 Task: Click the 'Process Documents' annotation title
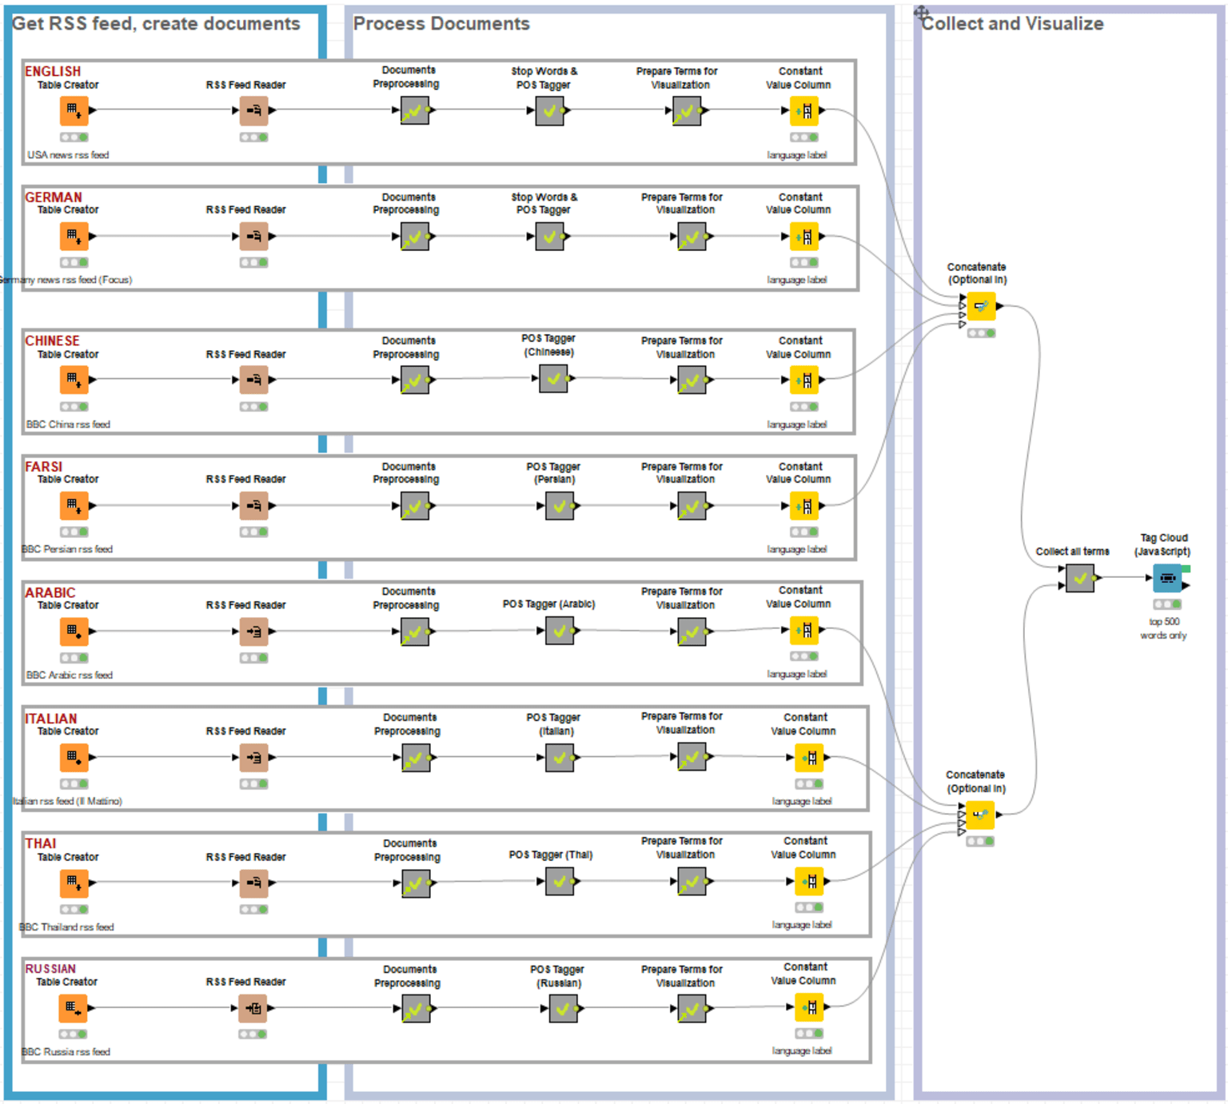(441, 24)
